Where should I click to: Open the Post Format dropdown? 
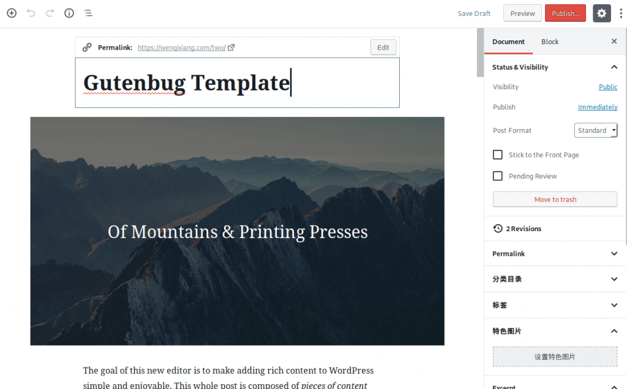pos(596,130)
